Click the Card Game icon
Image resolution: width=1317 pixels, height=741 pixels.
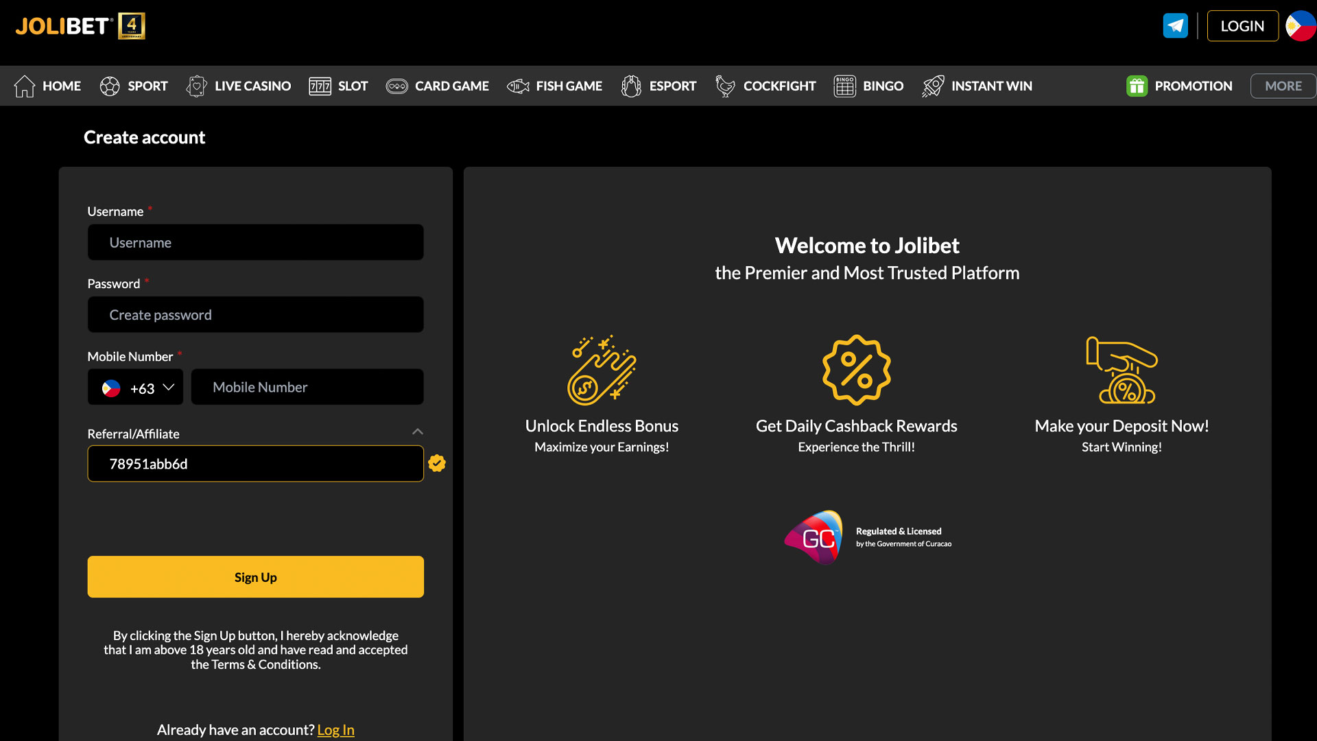click(396, 86)
